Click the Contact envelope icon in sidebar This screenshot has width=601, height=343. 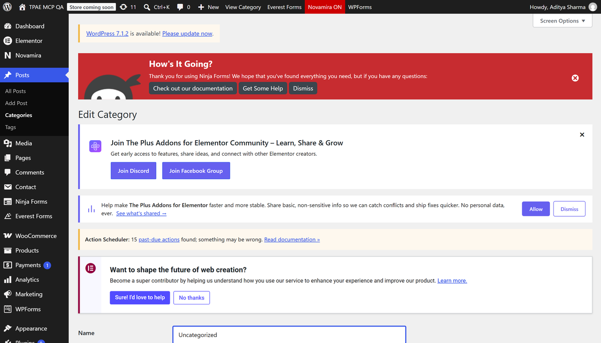click(x=8, y=187)
